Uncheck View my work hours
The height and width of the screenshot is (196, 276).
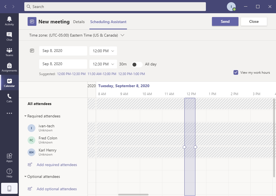(236, 72)
